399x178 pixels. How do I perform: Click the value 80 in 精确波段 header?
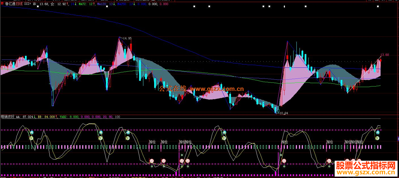point(111,117)
